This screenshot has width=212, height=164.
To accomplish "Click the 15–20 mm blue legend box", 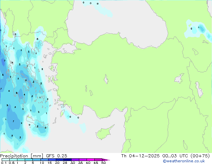I will [52, 160].
